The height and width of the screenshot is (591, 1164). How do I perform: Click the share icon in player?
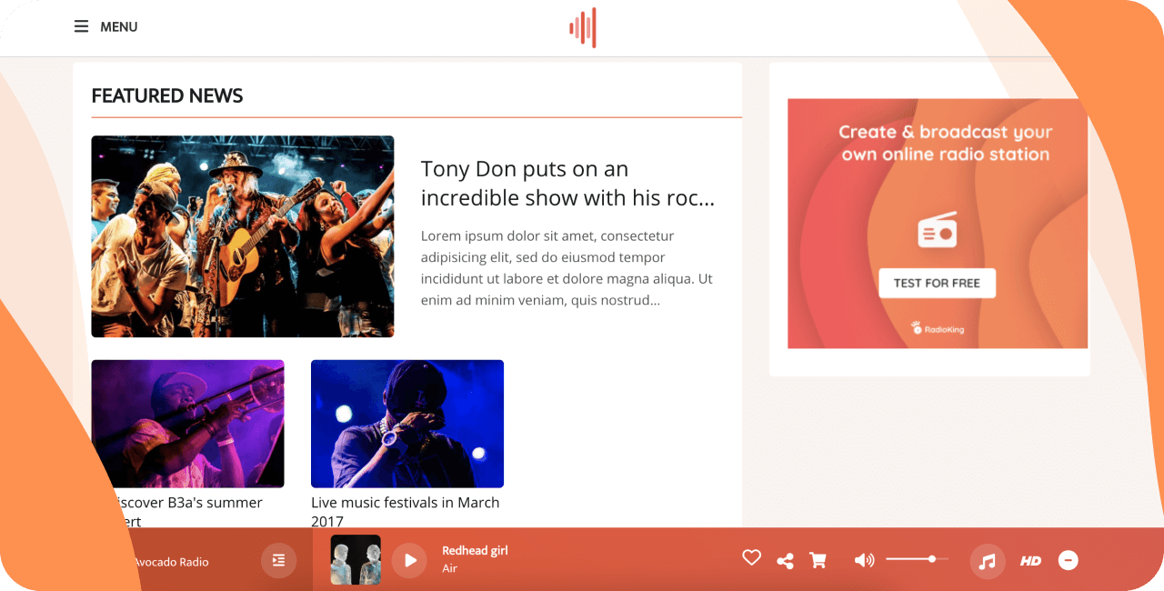(785, 561)
